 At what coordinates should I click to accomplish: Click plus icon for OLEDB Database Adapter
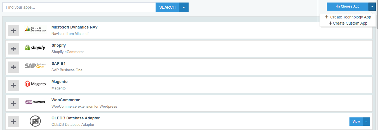click(13, 122)
